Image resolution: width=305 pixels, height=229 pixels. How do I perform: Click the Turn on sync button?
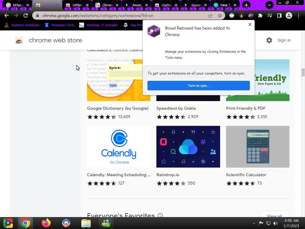point(199,86)
